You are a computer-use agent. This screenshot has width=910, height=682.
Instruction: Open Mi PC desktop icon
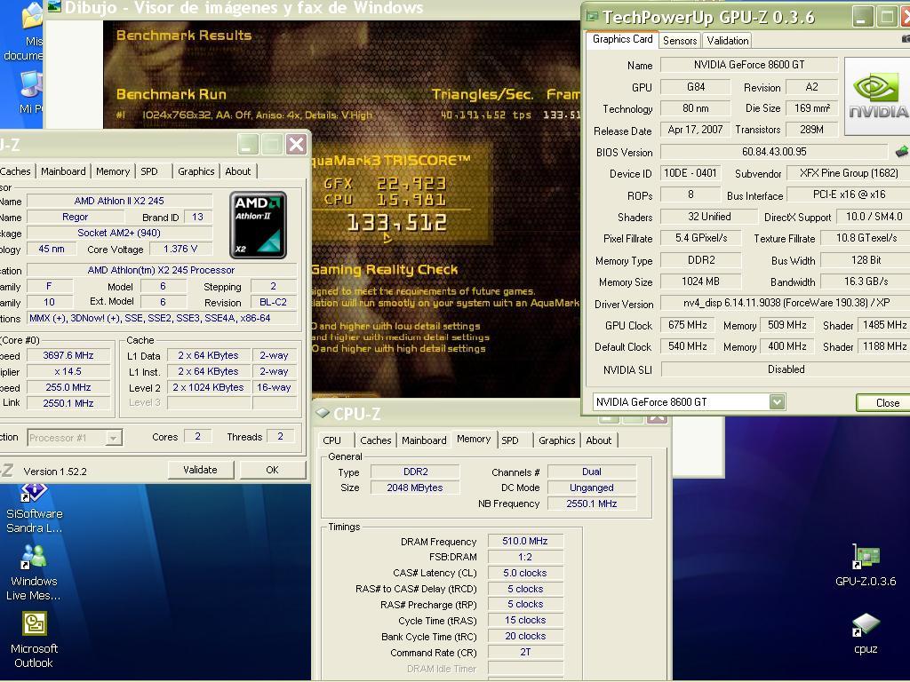(x=30, y=84)
